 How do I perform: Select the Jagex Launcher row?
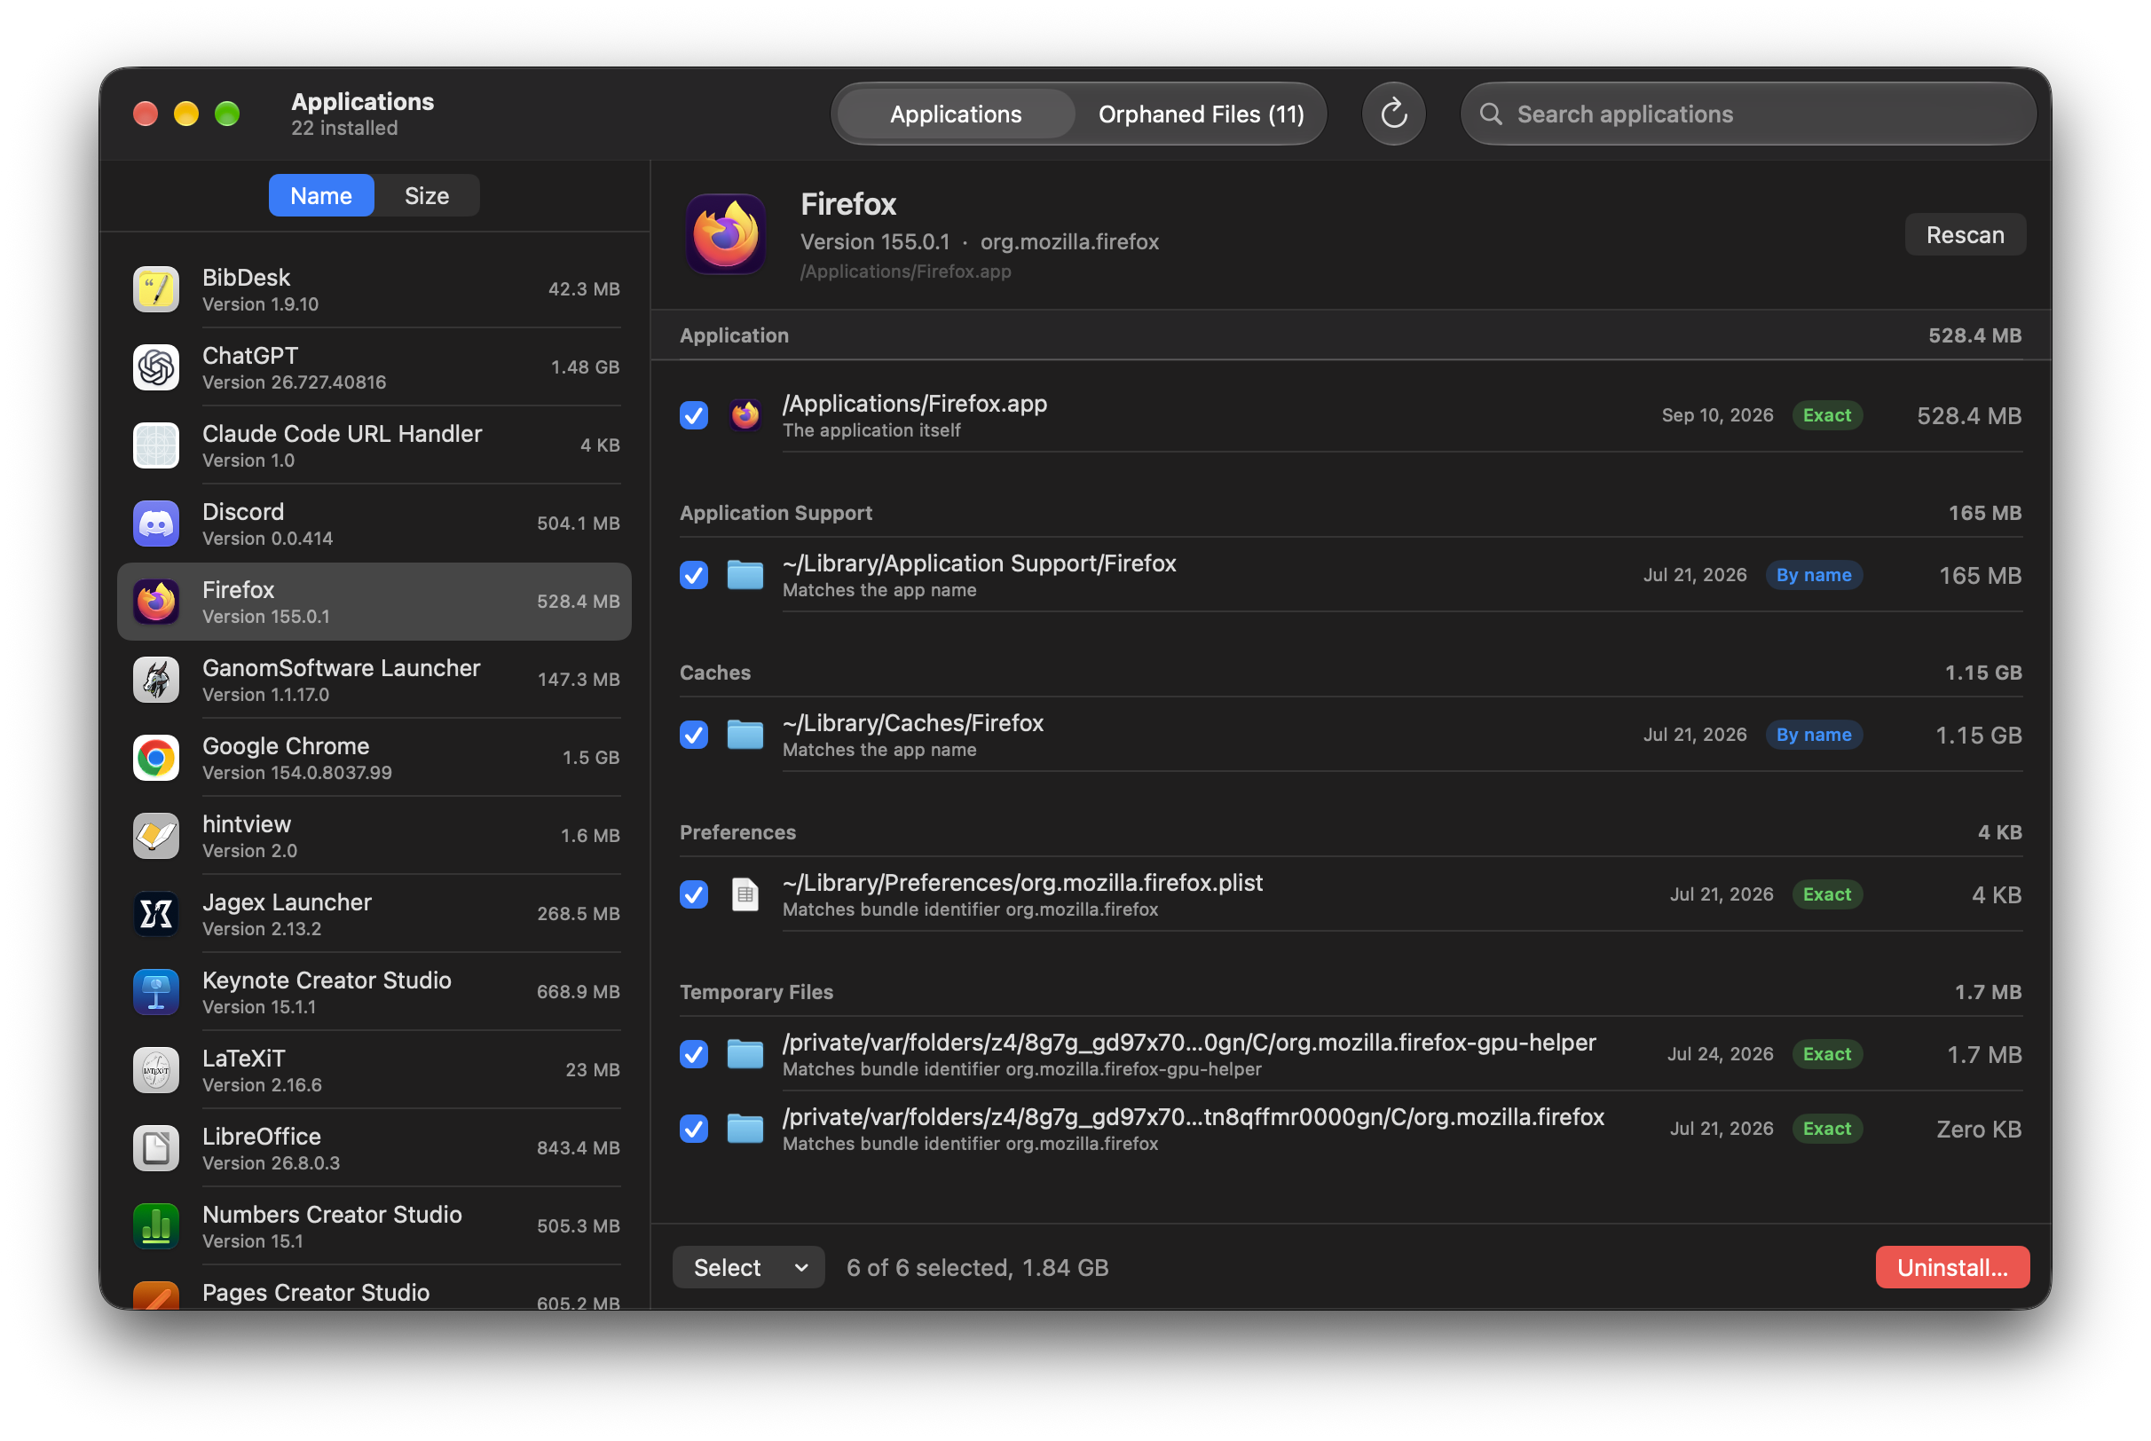pos(374,915)
